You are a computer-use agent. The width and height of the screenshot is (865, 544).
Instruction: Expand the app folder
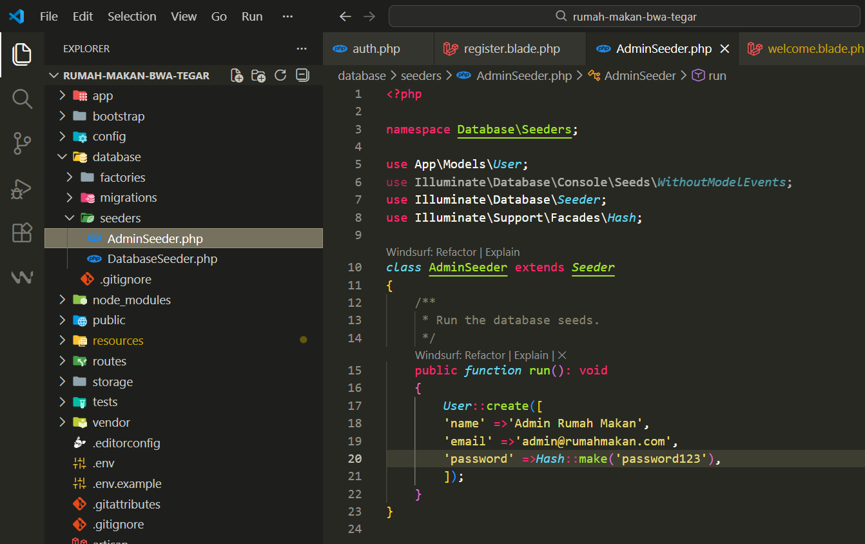[102, 96]
